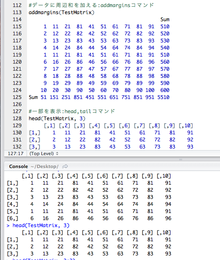Image resolution: width=220 pixels, height=260 pixels.
Task: Click the row total 600 on line 124
Action: [165, 90]
